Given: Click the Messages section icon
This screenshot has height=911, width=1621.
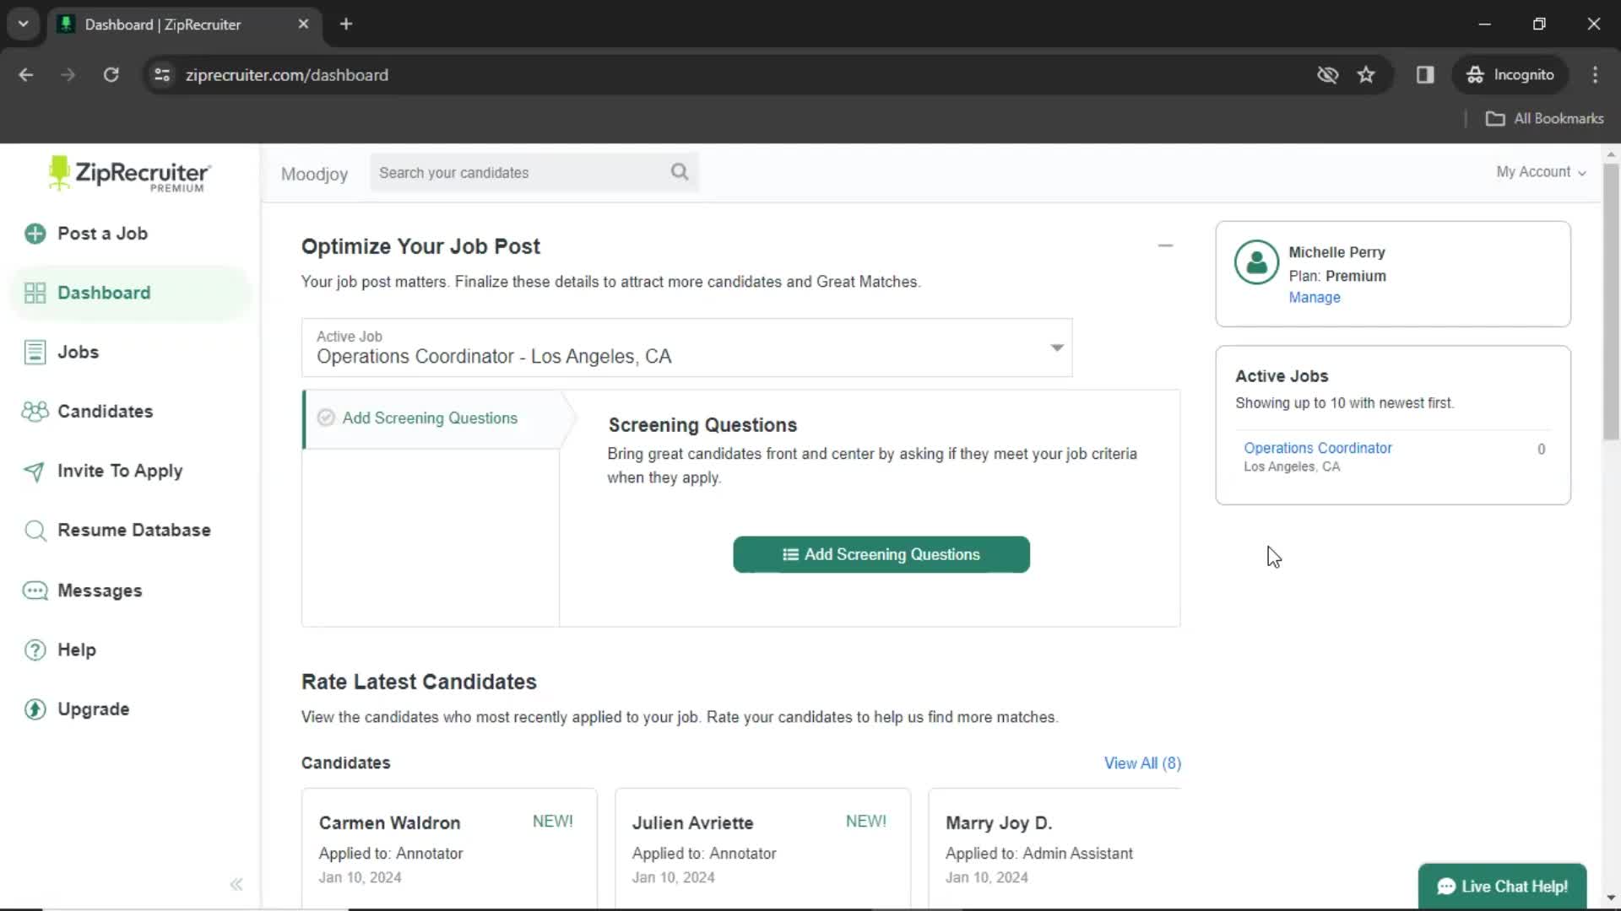Looking at the screenshot, I should 35,590.
